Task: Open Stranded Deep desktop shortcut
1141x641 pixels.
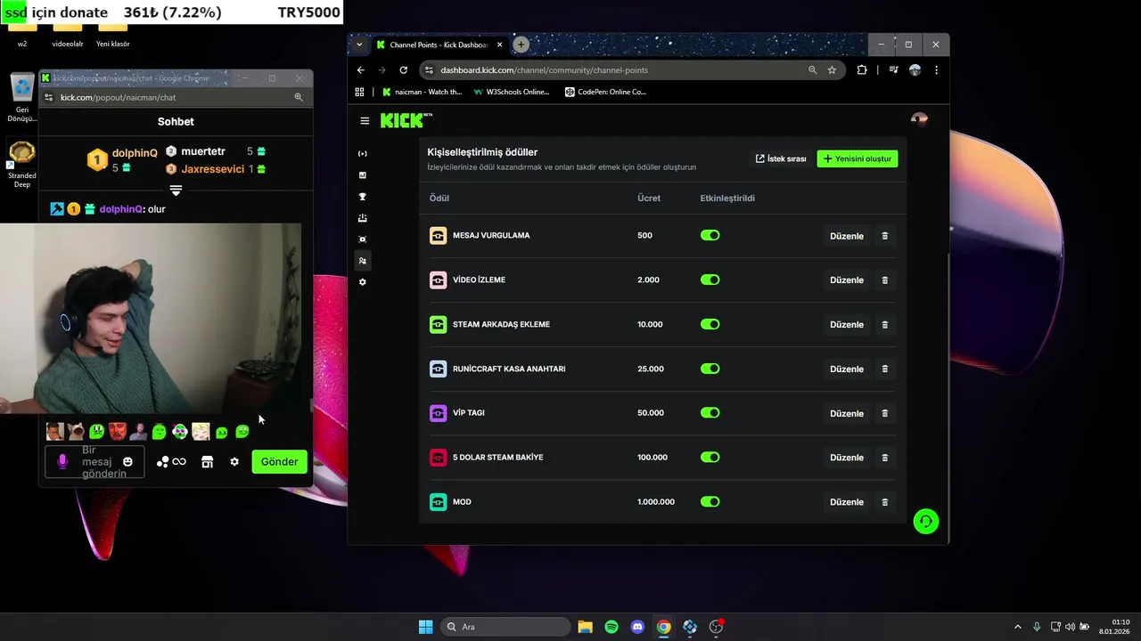Action: click(22, 165)
